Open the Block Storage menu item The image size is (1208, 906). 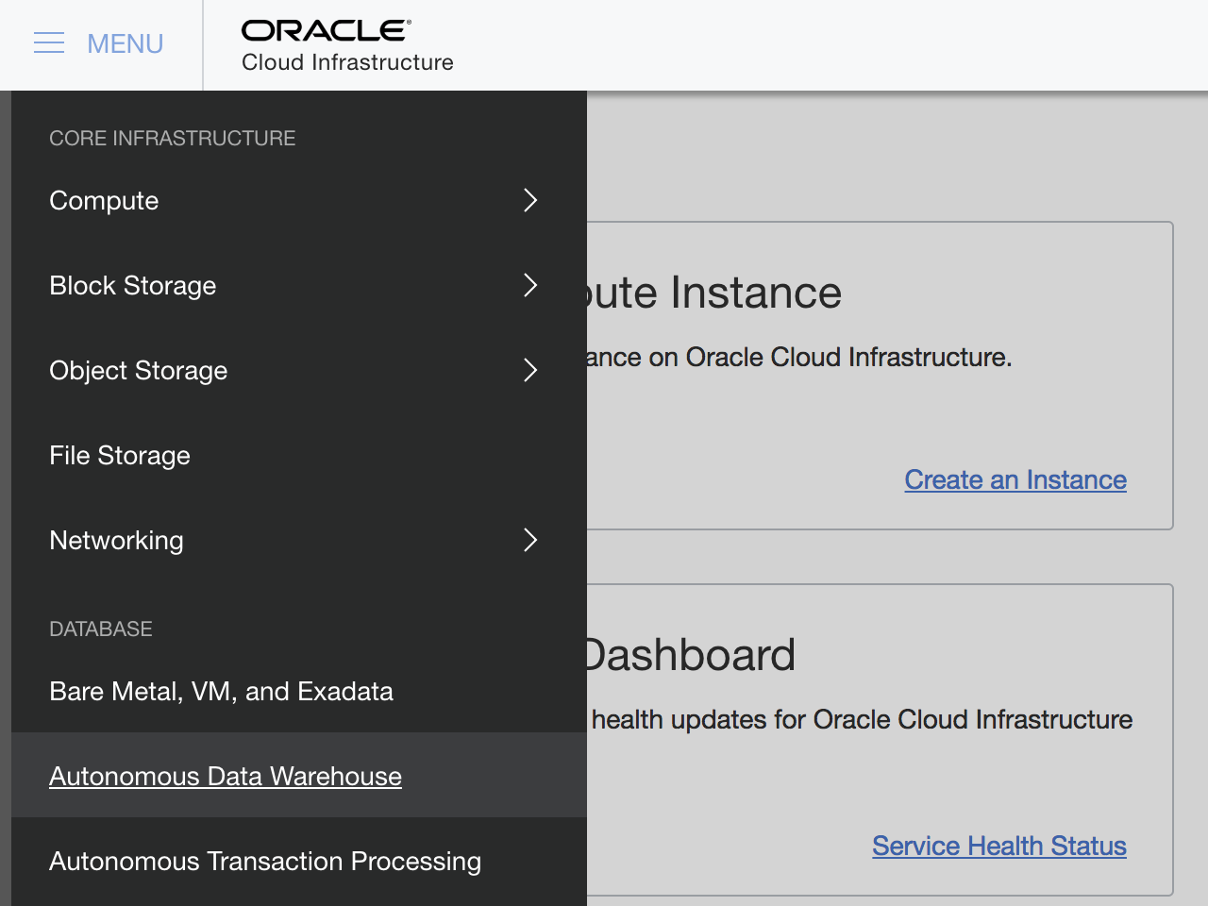point(299,285)
